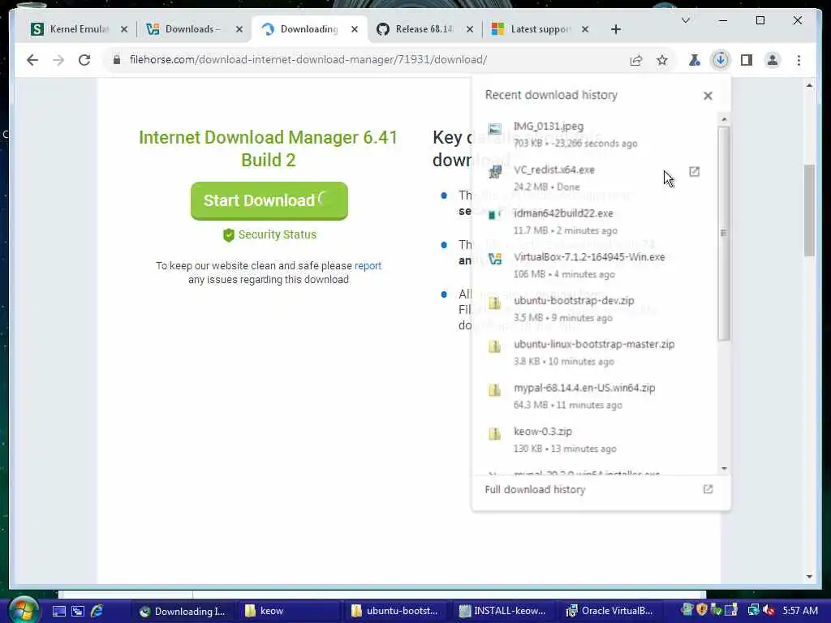Close the Recent download history popup
The width and height of the screenshot is (831, 623).
pos(708,96)
